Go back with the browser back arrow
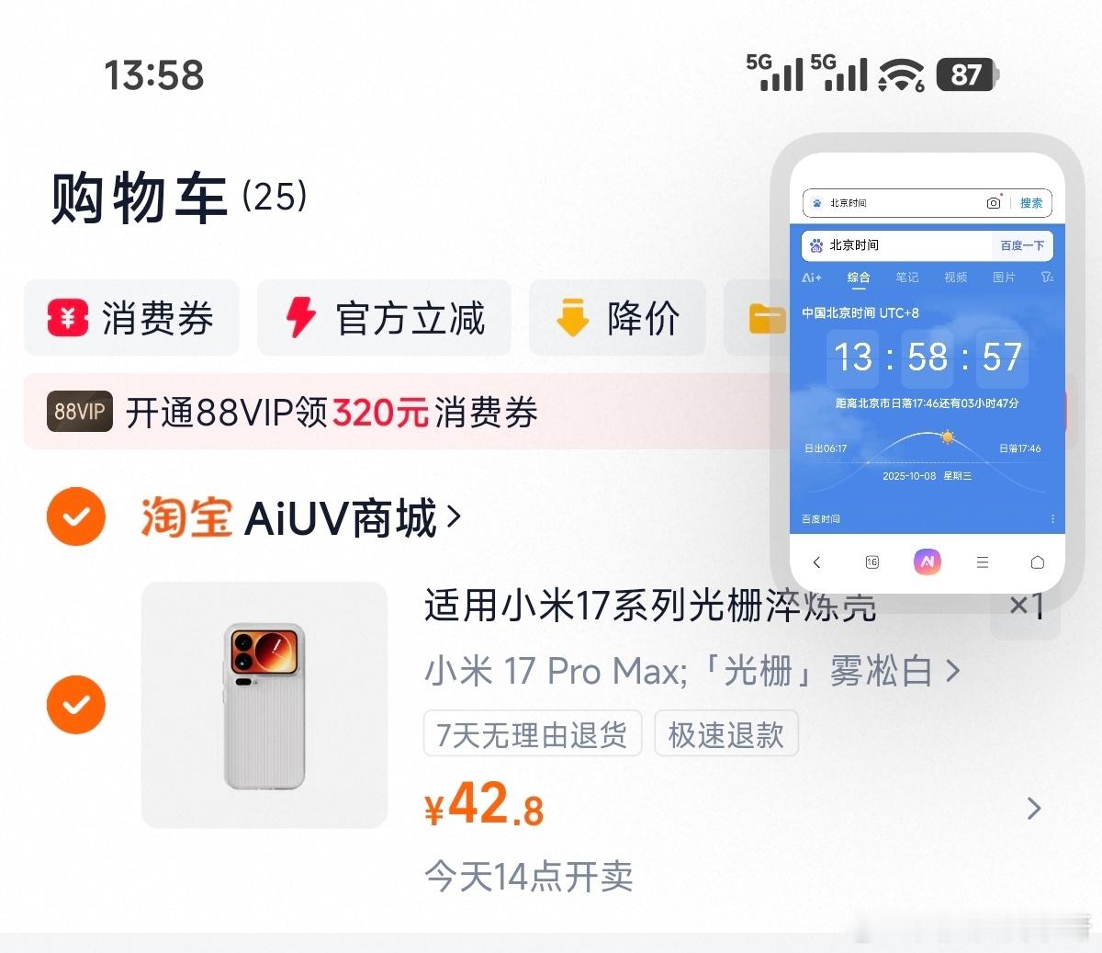 click(x=816, y=562)
